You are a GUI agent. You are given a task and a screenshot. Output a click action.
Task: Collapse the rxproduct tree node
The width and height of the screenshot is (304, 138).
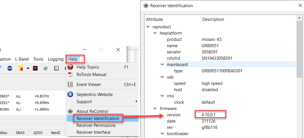click(x=148, y=27)
